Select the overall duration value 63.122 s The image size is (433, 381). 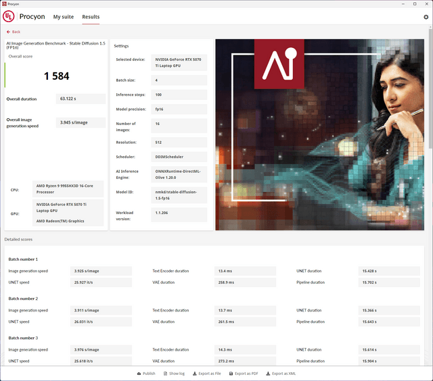click(81, 99)
